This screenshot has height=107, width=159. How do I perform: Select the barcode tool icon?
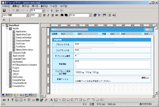click(37, 100)
